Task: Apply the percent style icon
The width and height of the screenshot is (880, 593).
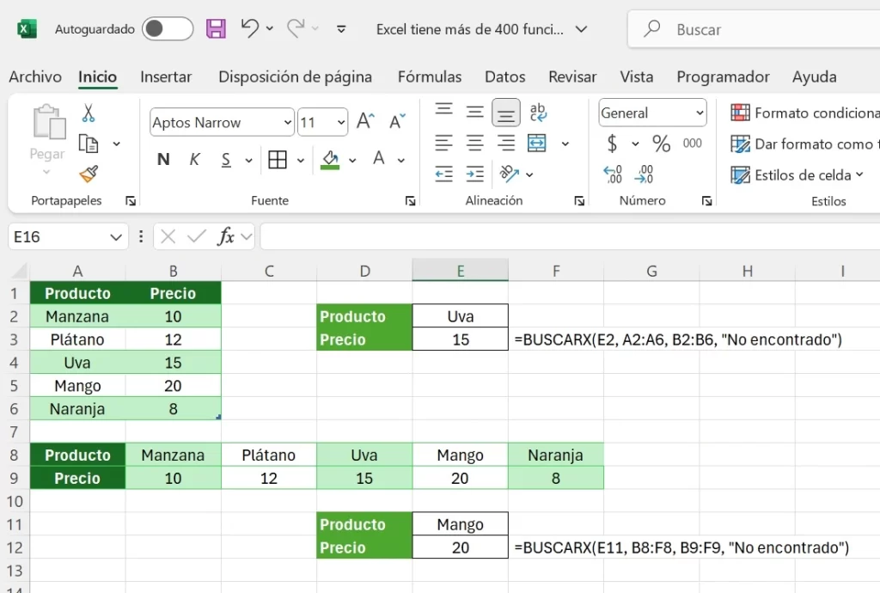Action: pos(661,144)
